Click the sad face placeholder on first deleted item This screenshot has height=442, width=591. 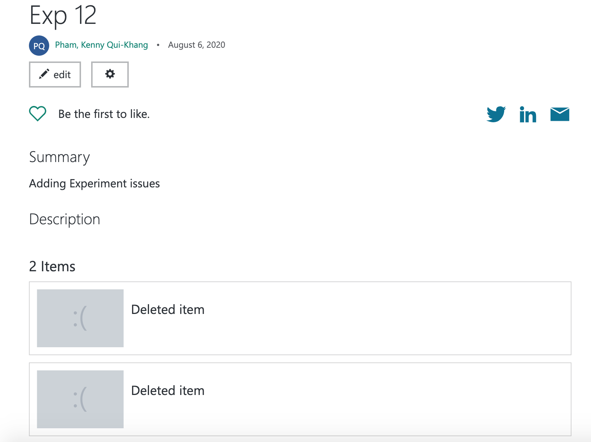tap(80, 318)
